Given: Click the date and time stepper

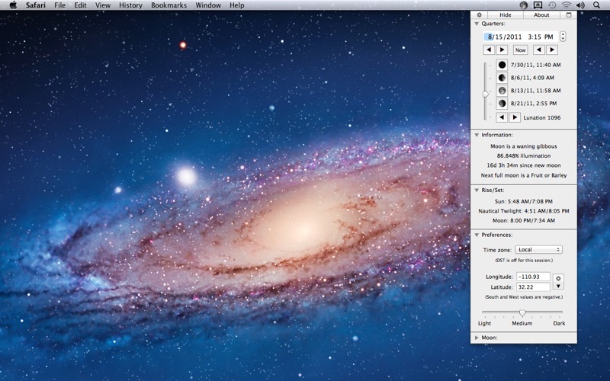Looking at the screenshot, I should coord(563,37).
